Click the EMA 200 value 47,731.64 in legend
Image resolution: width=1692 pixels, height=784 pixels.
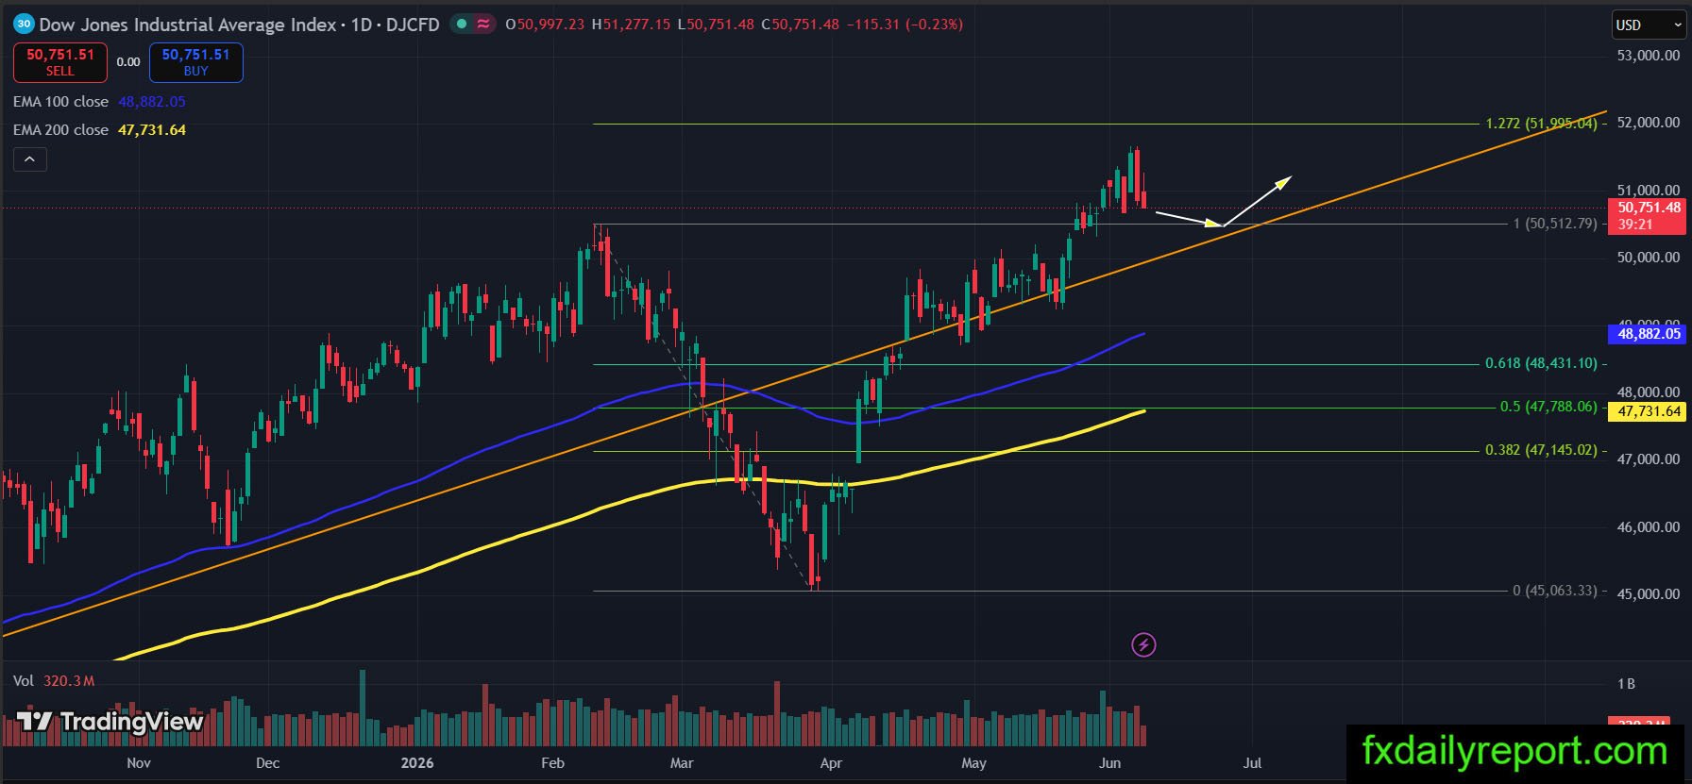pos(152,130)
